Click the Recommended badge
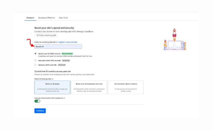The height and width of the screenshot is (130, 213). pyautogui.click(x=67, y=53)
